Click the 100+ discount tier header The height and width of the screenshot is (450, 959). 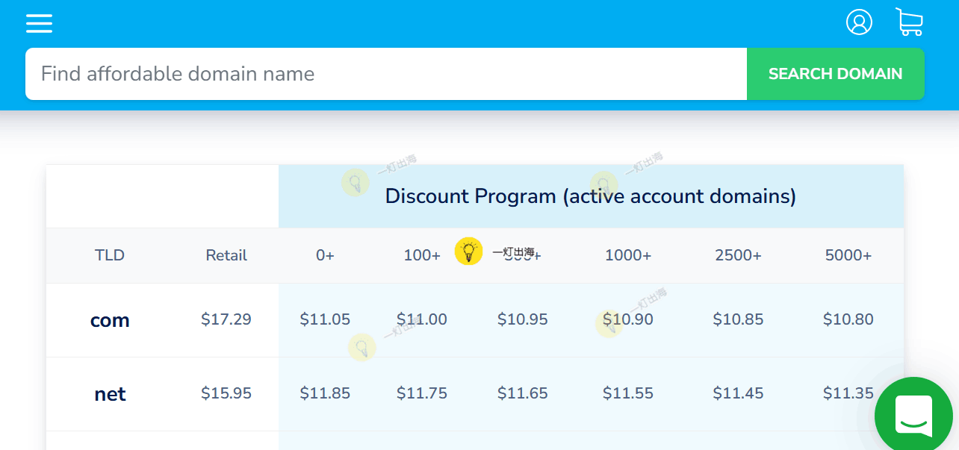[422, 255]
